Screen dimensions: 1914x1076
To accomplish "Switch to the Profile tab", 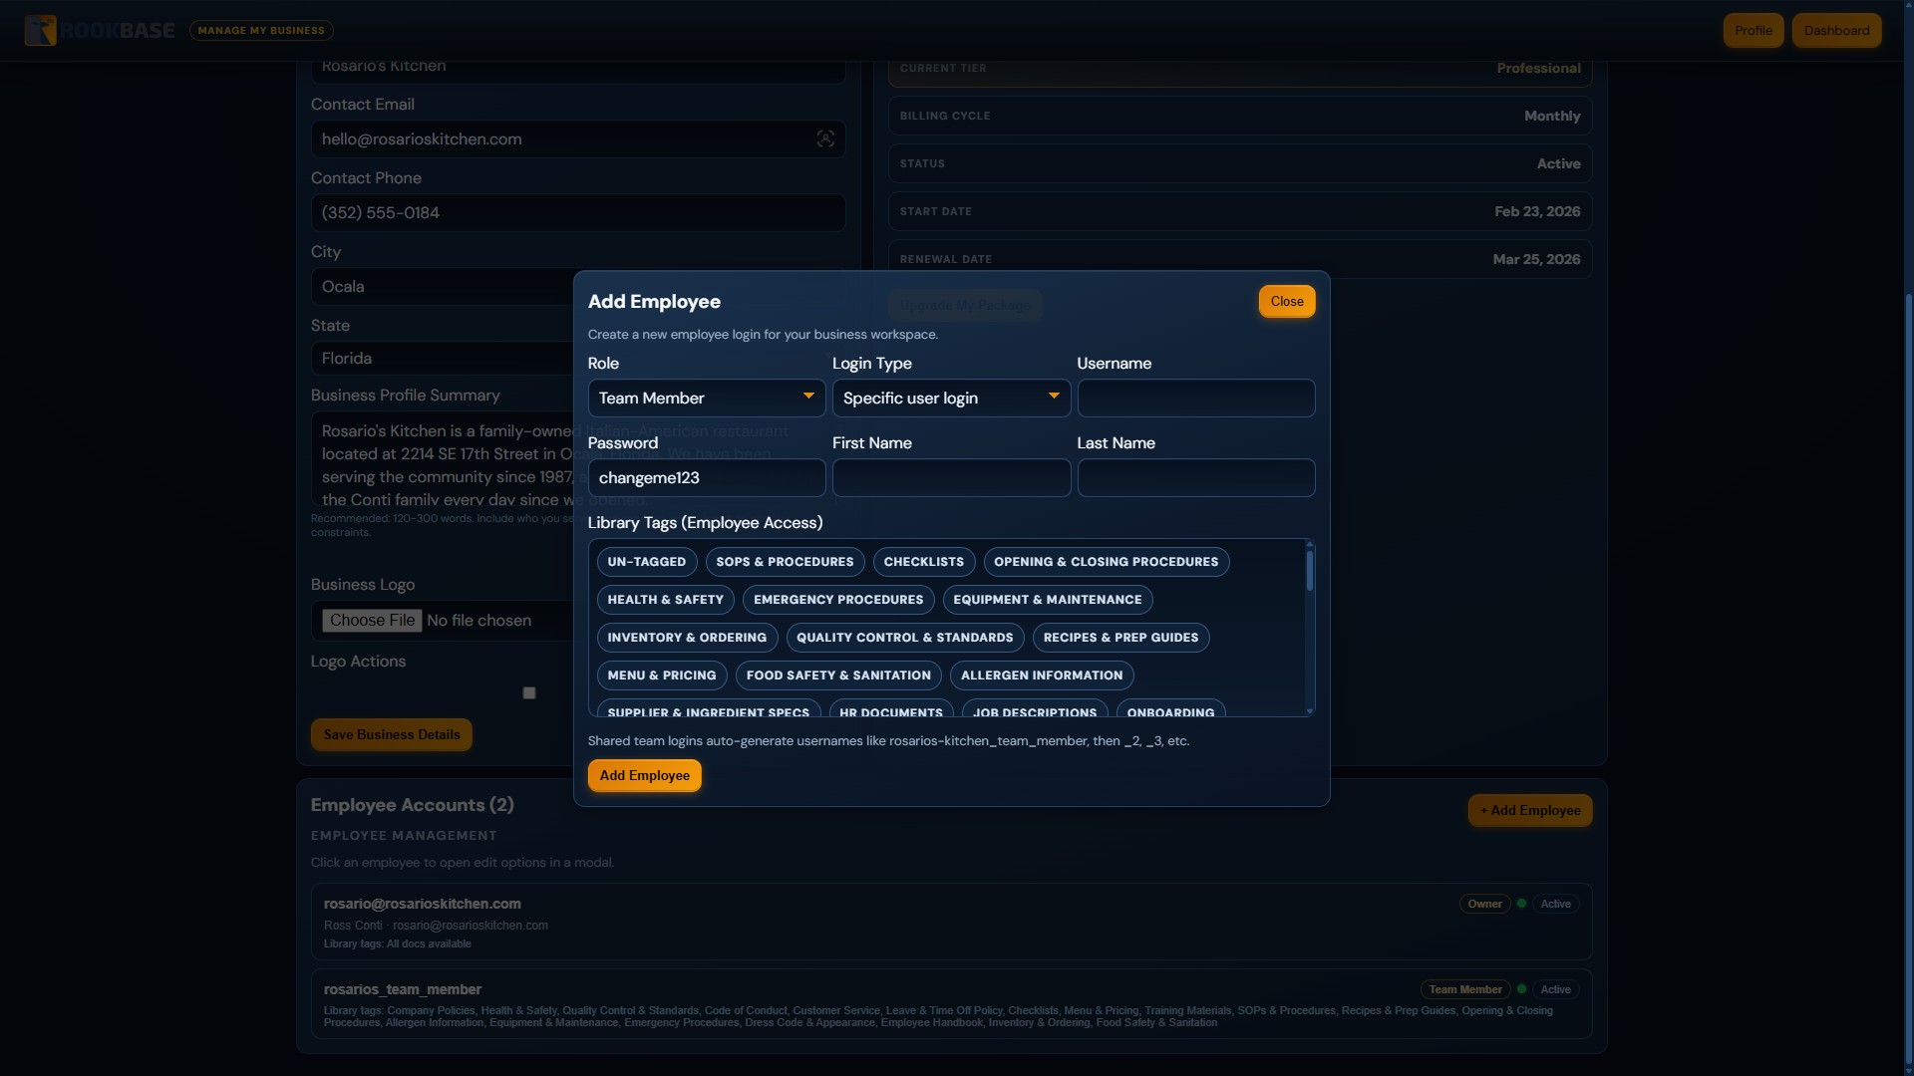I will click(x=1752, y=30).
